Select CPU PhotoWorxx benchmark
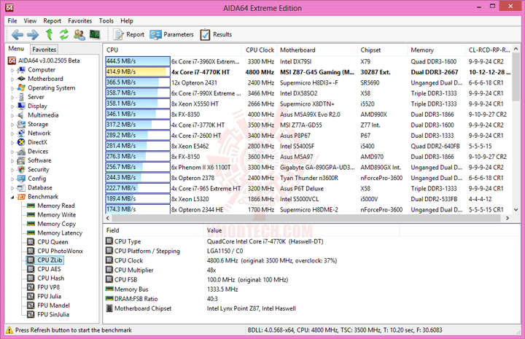 pos(60,251)
